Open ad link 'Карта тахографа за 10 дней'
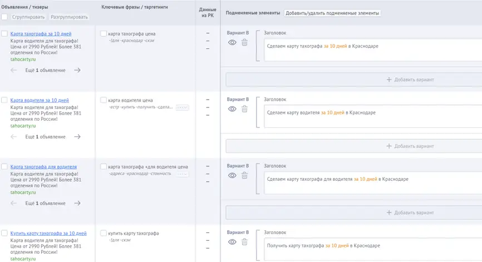 [41, 34]
